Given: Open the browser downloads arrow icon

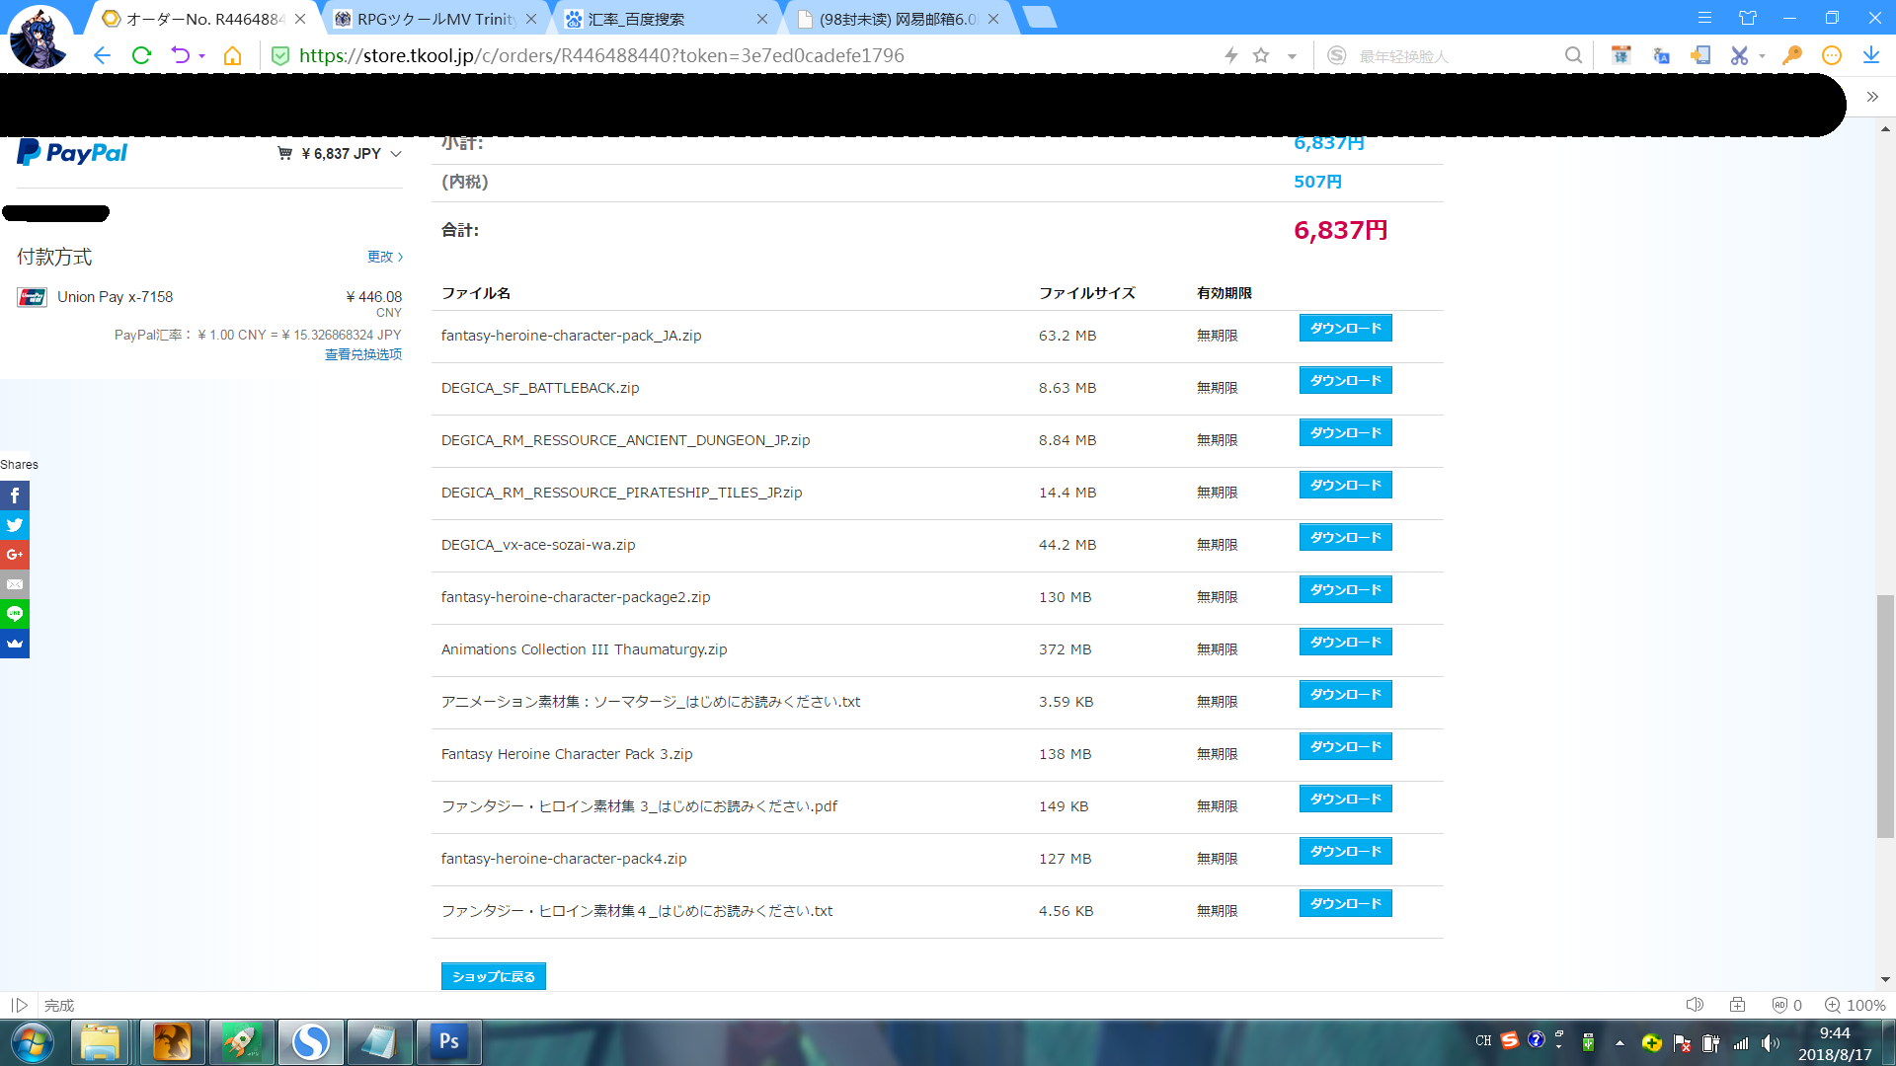Looking at the screenshot, I should click(1871, 56).
